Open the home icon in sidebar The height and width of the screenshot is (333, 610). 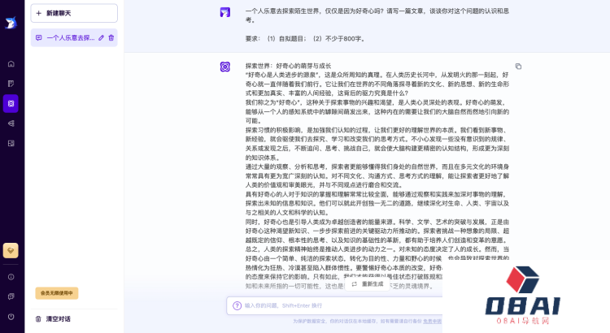coord(11,63)
